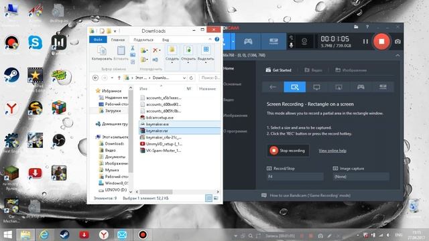Select the Bandicam Видео tab

[314, 70]
